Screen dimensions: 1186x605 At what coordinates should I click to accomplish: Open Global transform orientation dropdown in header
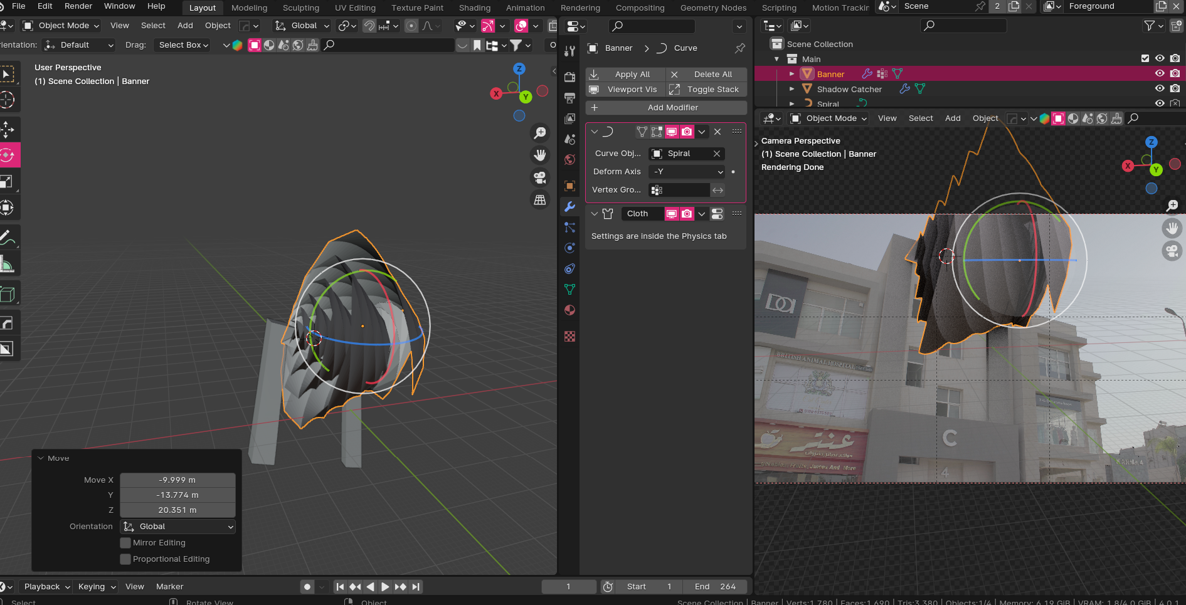point(302,26)
